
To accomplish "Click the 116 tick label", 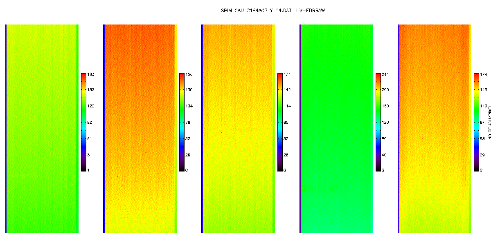I will coord(484,106).
